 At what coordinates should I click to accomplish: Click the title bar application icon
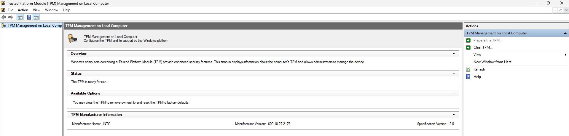[3, 3]
